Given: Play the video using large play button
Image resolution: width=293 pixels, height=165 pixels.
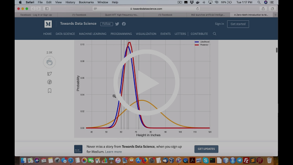Looking at the screenshot, I should [x=146, y=82].
